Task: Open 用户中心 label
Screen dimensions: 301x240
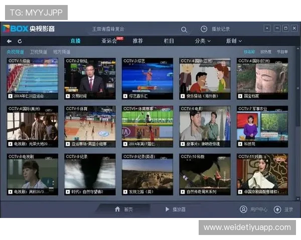Action: 258,209
